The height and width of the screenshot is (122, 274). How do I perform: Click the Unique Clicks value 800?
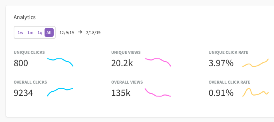click(x=21, y=63)
